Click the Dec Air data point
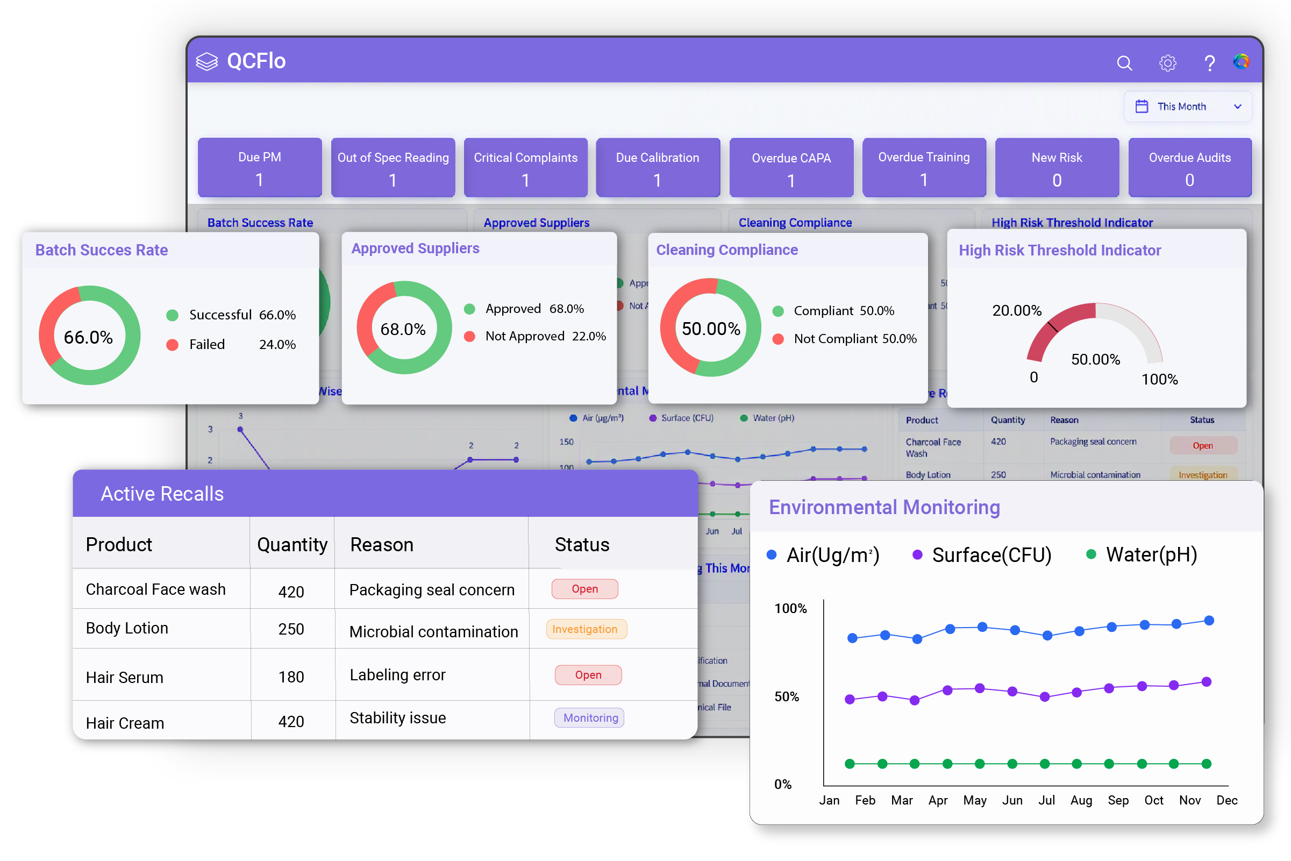The width and height of the screenshot is (1291, 861). point(1209,621)
